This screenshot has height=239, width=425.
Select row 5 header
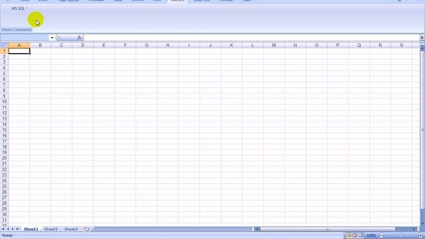pyautogui.click(x=4, y=74)
